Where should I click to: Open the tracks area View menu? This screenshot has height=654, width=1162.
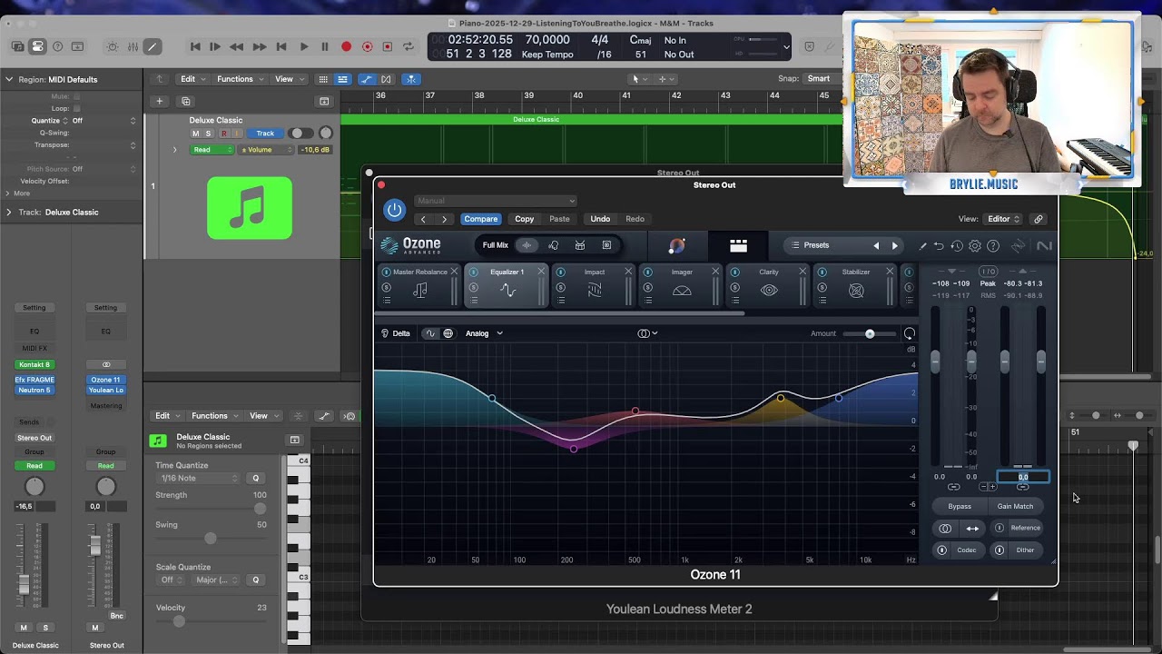(x=289, y=79)
